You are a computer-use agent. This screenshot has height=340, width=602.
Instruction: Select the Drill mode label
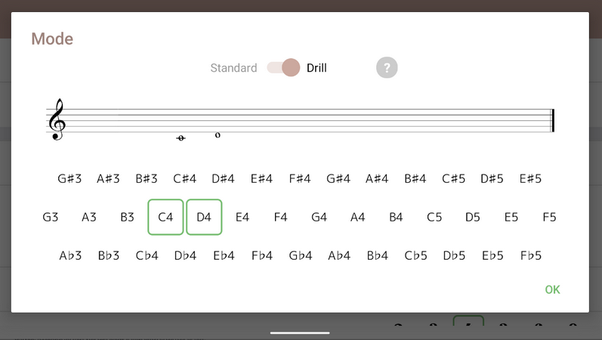click(316, 68)
